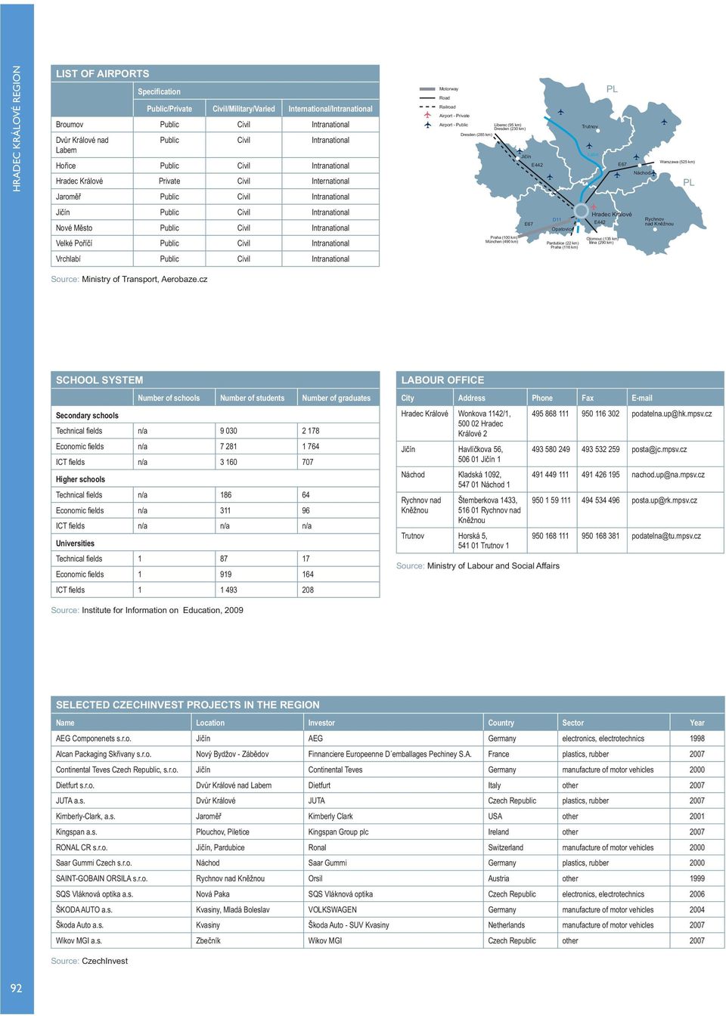Click the Trutnov label on the map

[x=589, y=126]
